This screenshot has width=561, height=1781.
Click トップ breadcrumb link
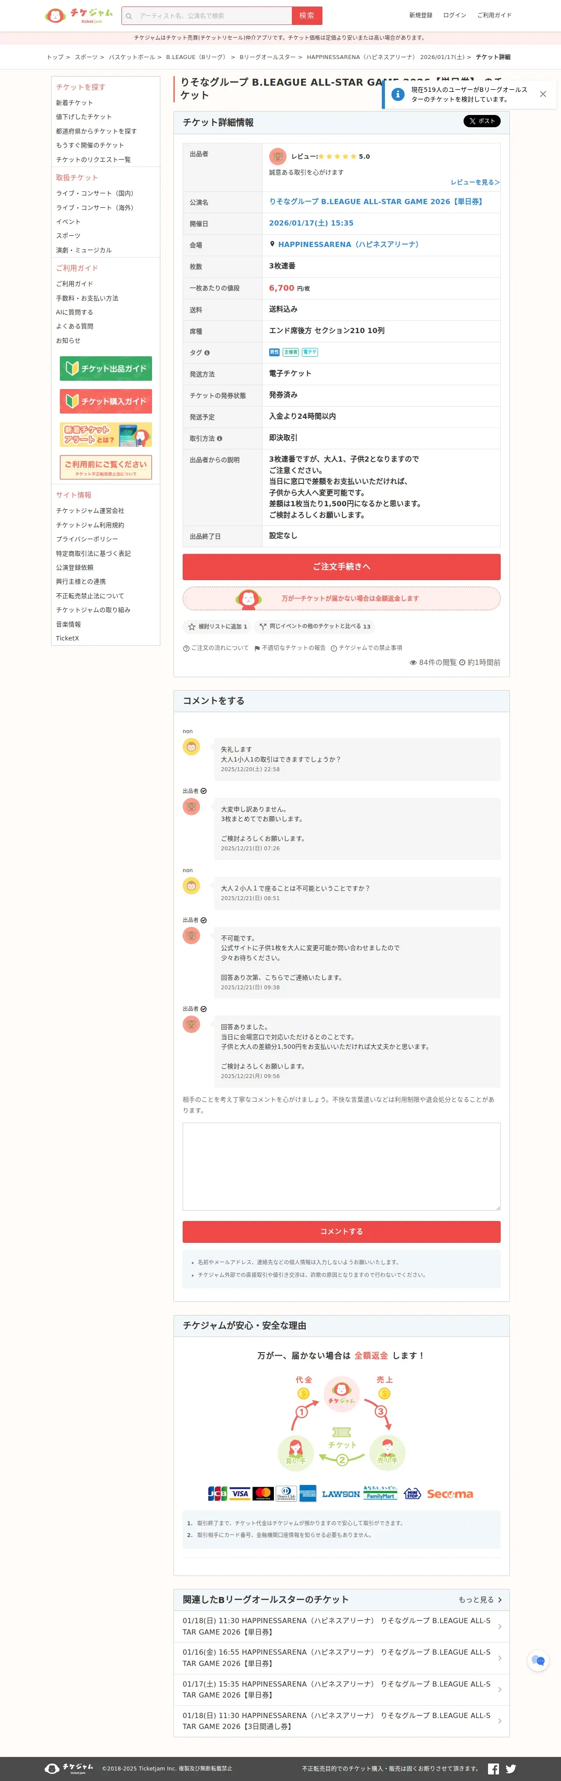pos(55,57)
